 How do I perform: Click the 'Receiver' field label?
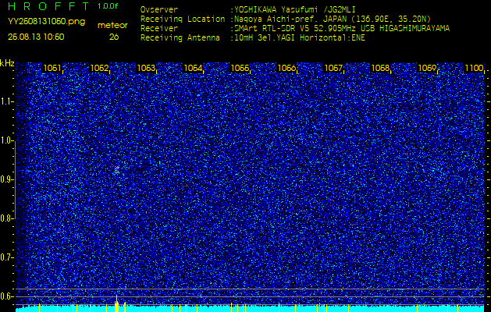(159, 29)
